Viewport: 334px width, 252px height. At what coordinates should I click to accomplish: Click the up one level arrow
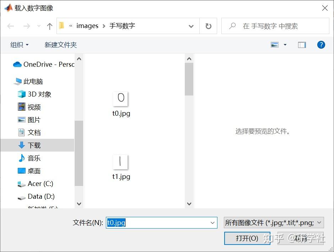[x=49, y=26]
